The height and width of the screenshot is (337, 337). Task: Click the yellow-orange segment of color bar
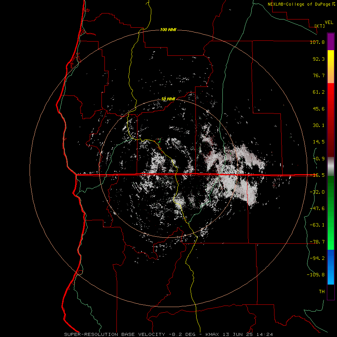tap(331, 67)
